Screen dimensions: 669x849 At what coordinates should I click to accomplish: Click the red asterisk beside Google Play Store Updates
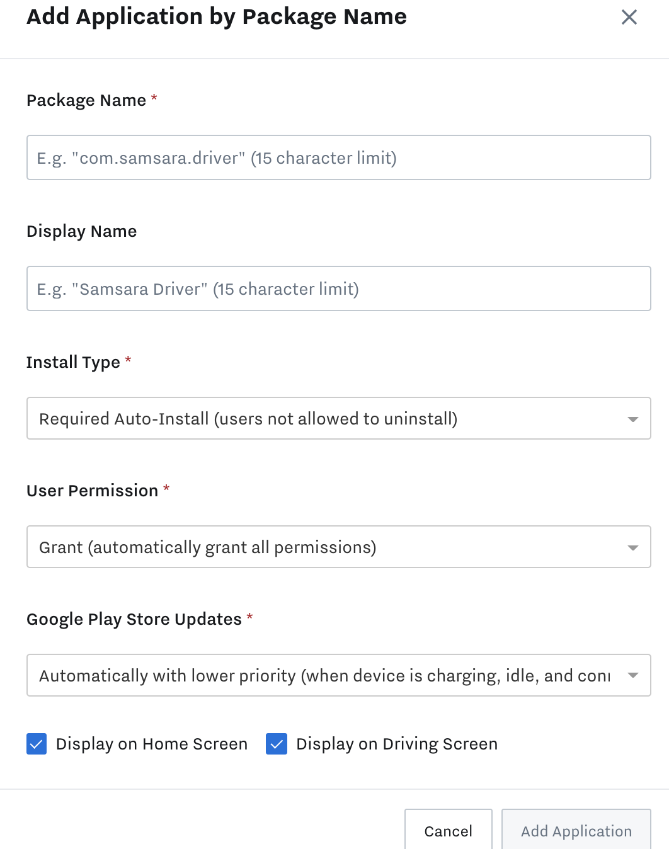(249, 617)
